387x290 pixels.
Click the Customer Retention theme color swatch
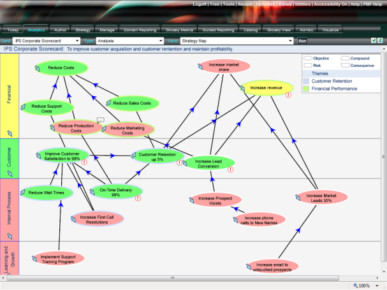click(307, 81)
